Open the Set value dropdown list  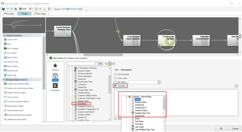coord(159,82)
